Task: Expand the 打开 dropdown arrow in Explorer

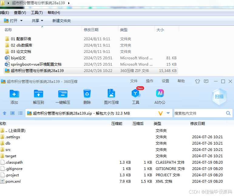Action: point(21,21)
